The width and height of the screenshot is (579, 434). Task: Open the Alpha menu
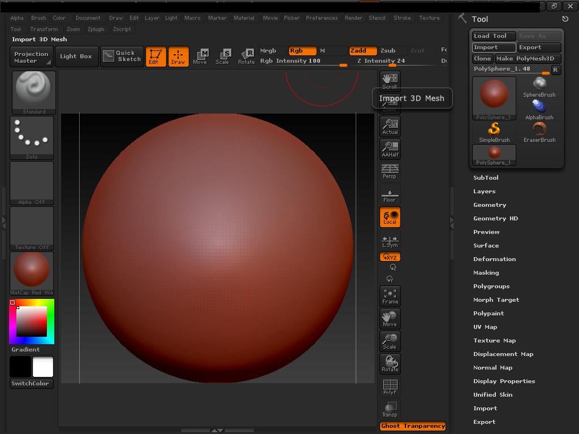[17, 18]
